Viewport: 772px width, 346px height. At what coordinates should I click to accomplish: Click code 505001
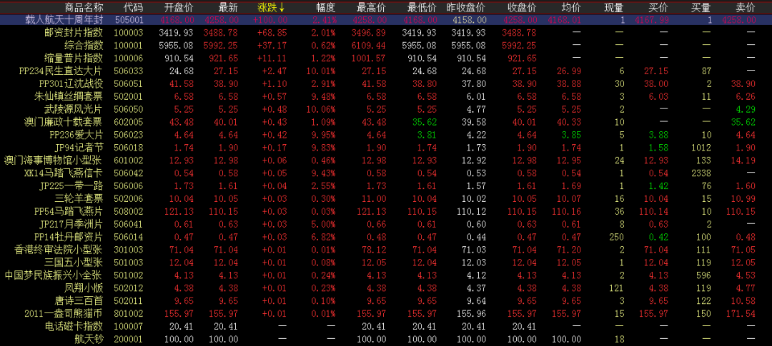click(x=129, y=20)
